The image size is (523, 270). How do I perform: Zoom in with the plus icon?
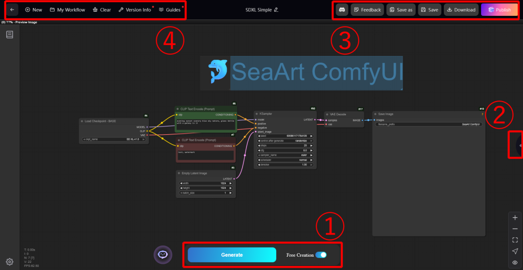[515, 217]
